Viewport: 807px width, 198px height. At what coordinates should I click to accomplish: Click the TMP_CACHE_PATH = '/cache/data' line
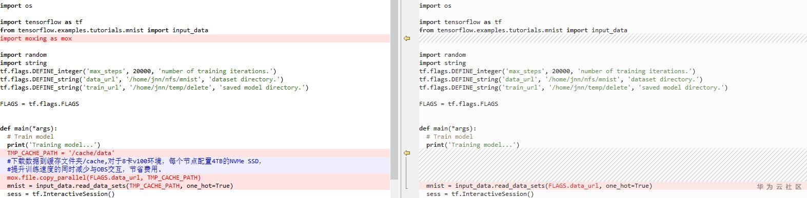pos(195,153)
